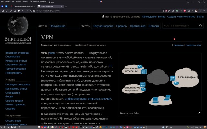Switch to the Сайты Рунета browser tab
This screenshot has width=207, height=129.
tap(23, 6)
